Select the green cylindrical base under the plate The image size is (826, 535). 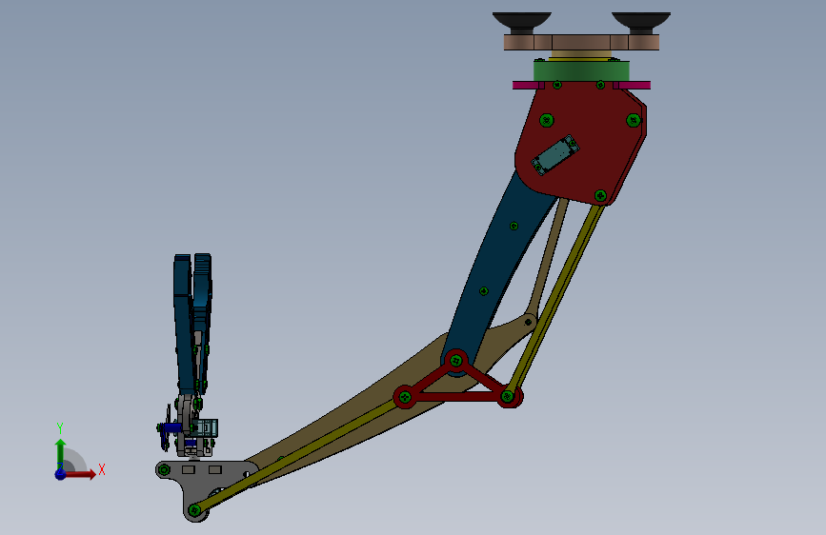(x=581, y=70)
